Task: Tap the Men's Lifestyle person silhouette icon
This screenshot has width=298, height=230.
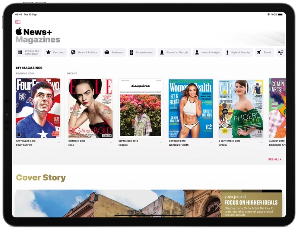Action: [x=197, y=52]
